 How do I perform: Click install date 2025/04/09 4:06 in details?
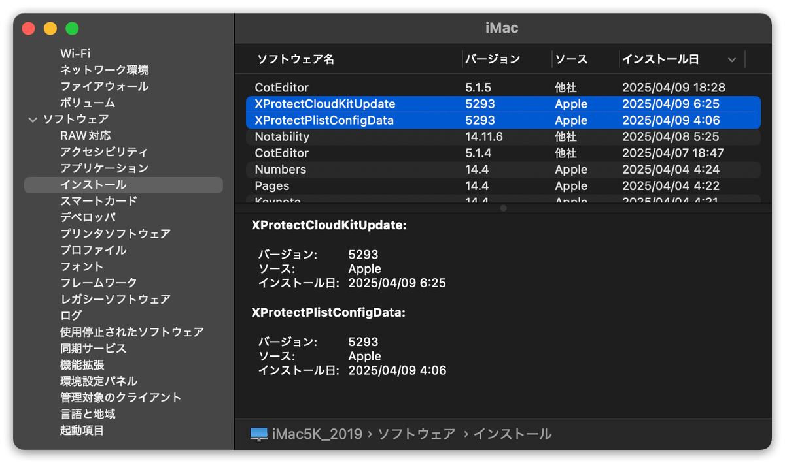point(397,371)
